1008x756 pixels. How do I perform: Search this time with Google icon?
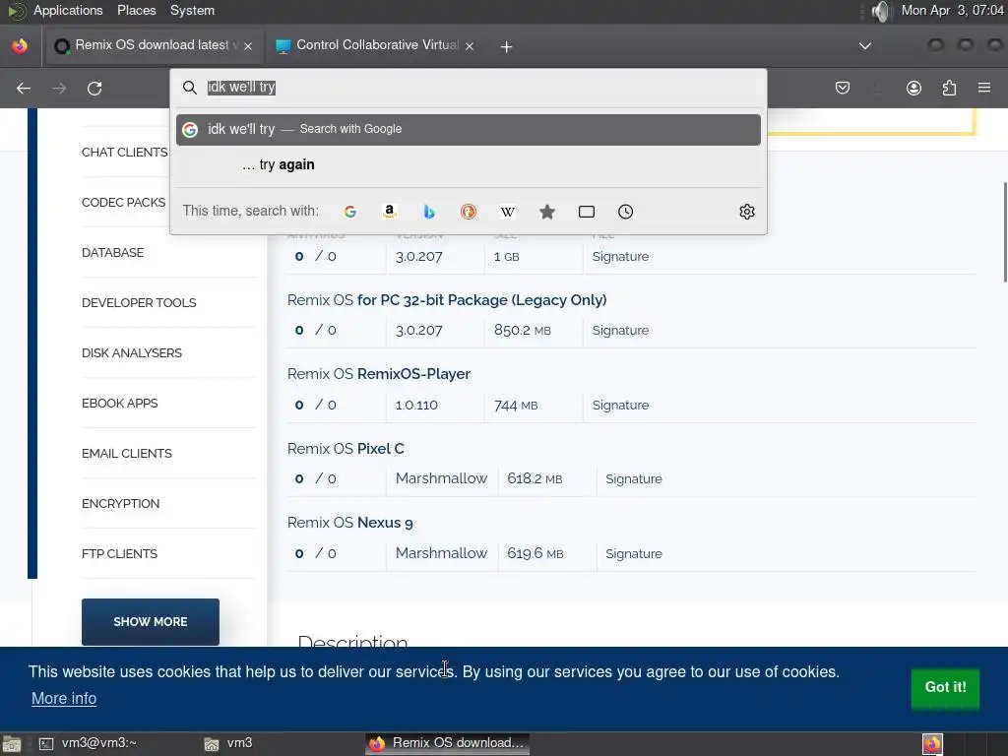[x=350, y=212]
